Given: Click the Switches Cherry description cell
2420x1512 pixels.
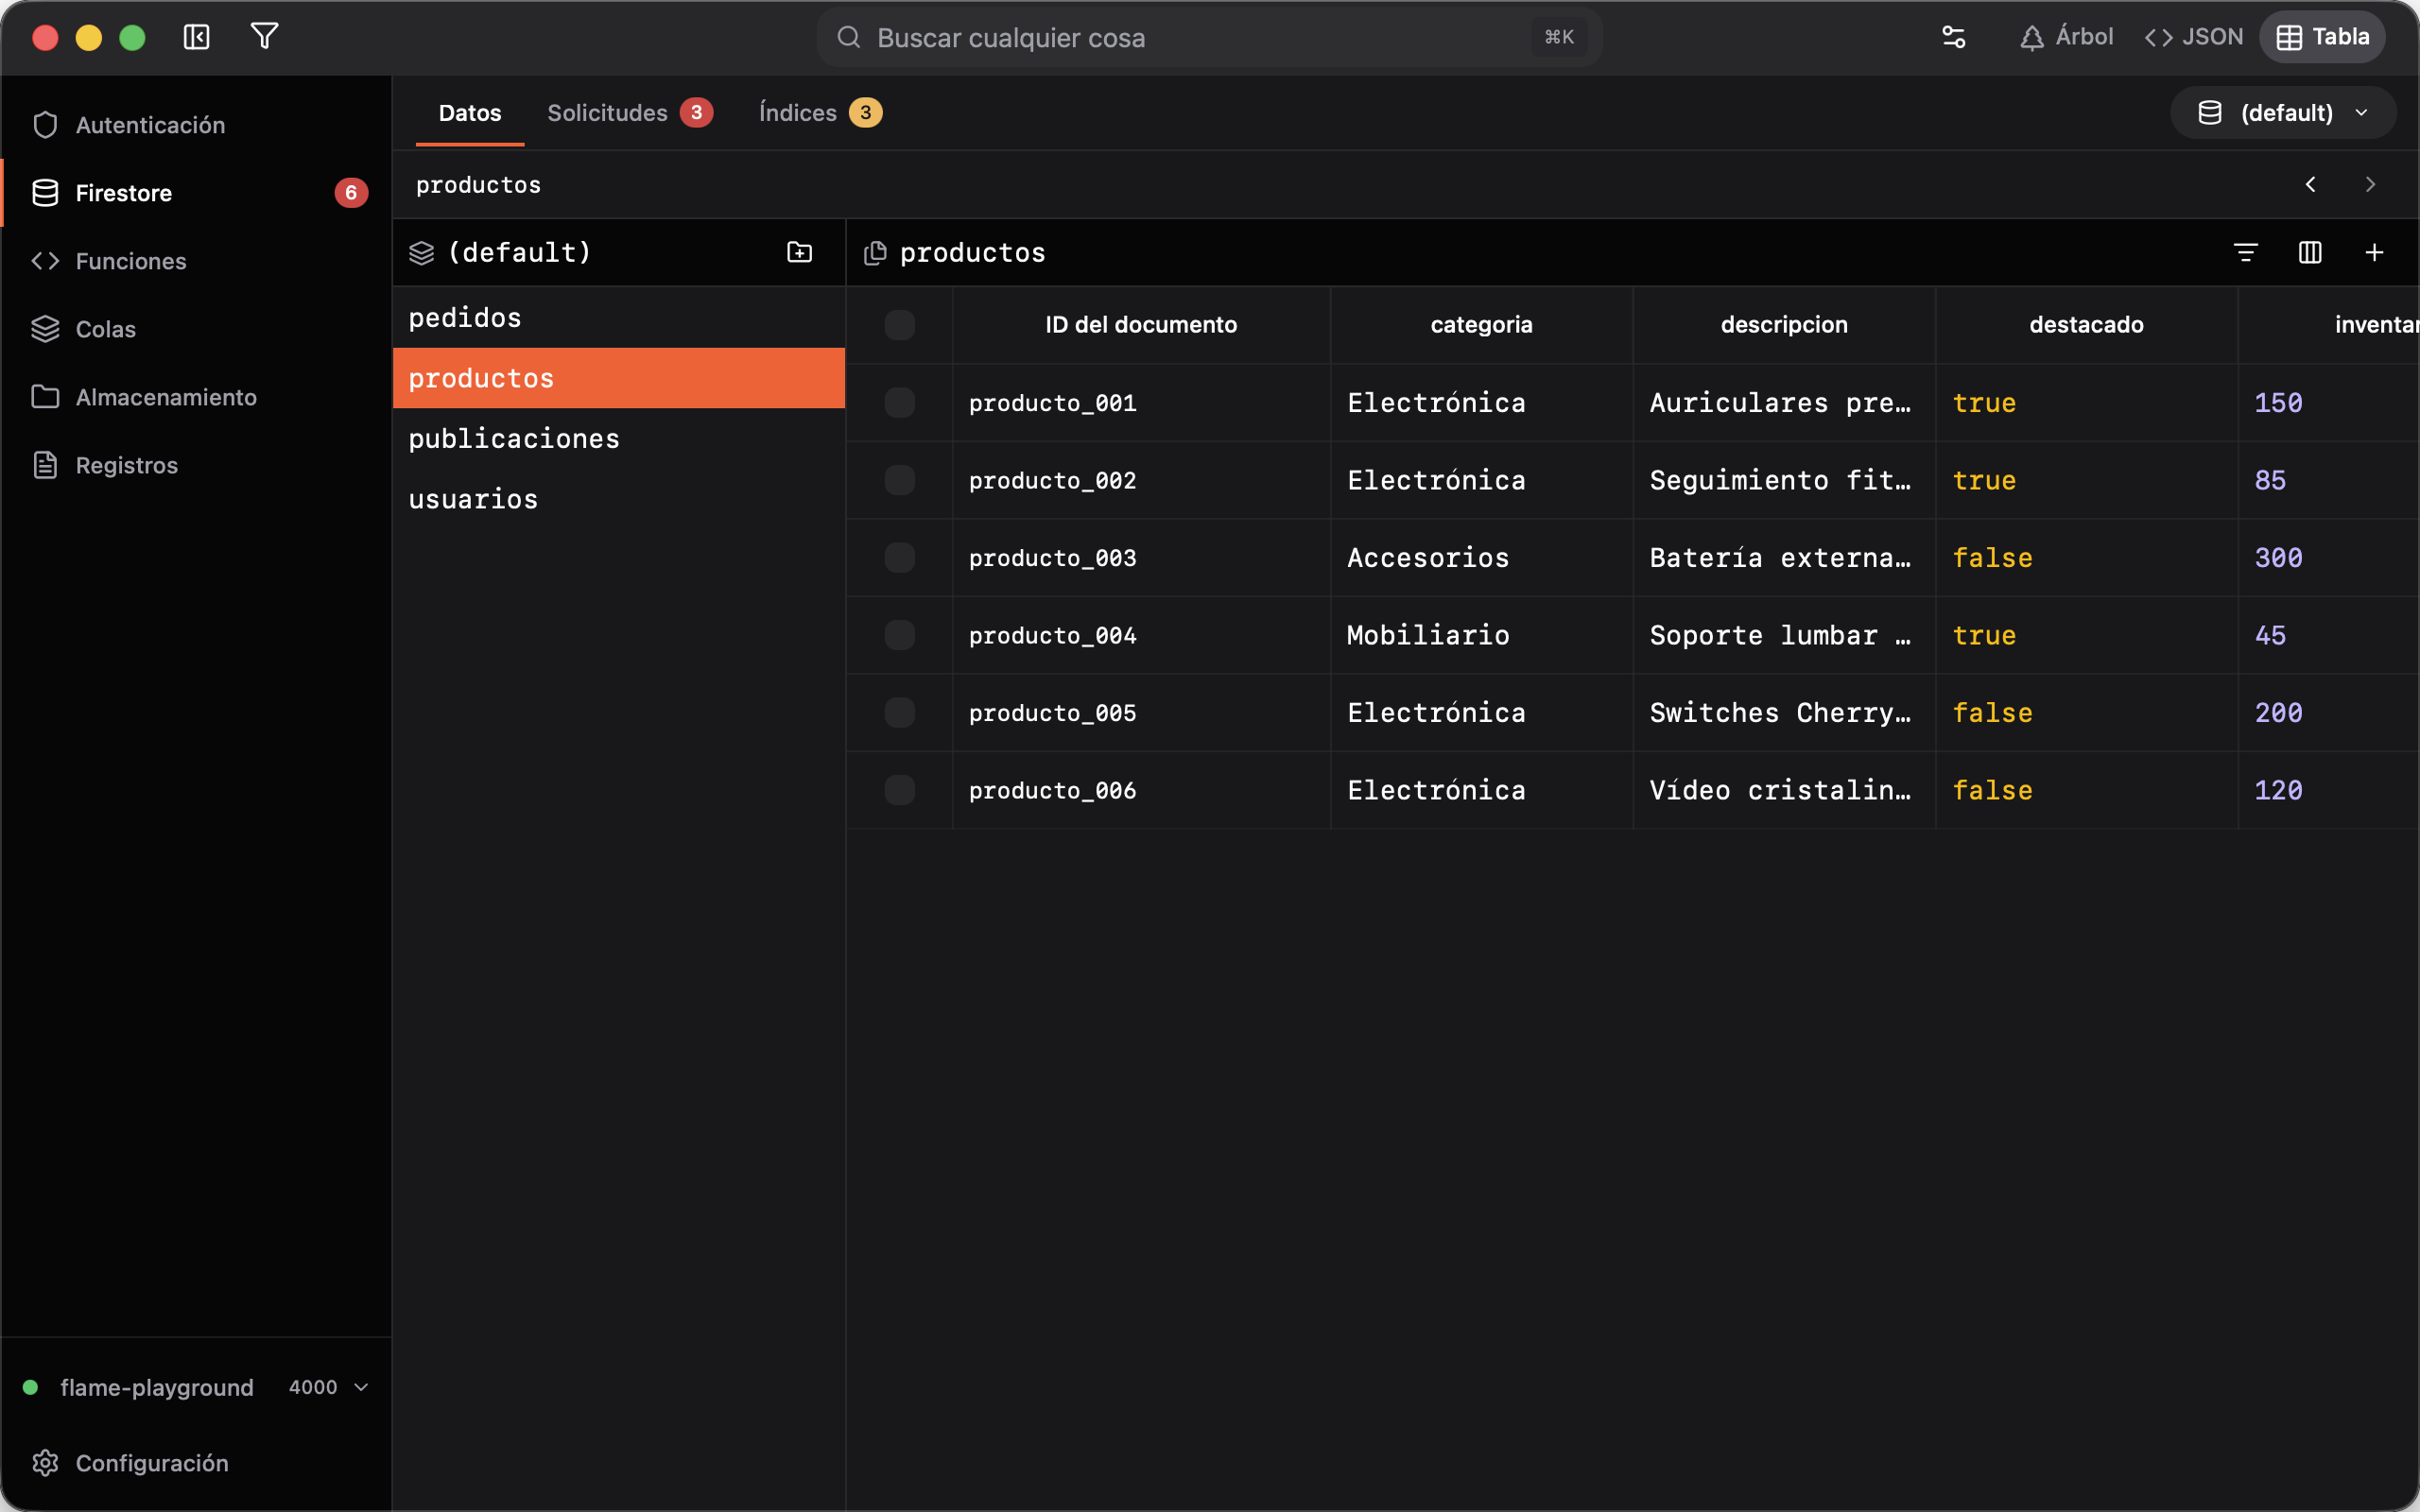Looking at the screenshot, I should coord(1784,713).
